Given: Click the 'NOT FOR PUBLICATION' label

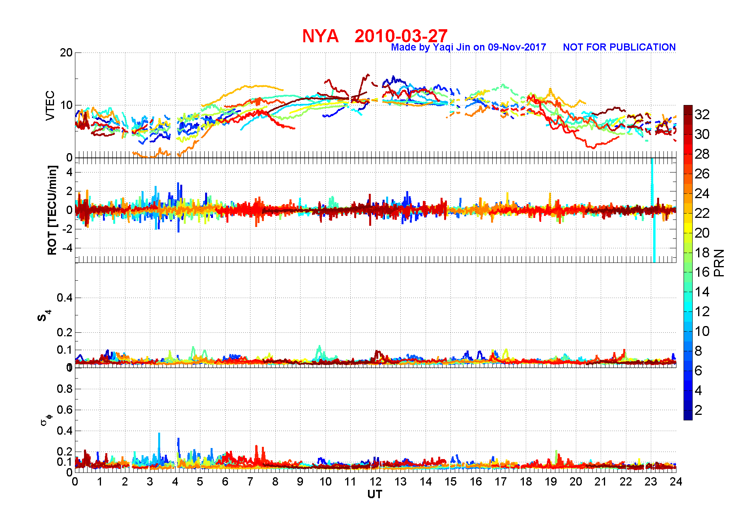Looking at the screenshot, I should click(x=619, y=47).
